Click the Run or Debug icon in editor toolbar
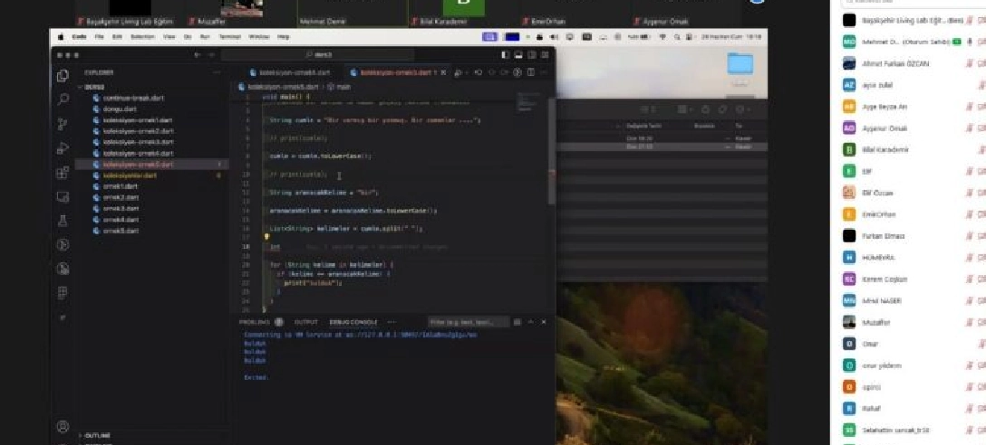The image size is (986, 445). pyautogui.click(x=459, y=72)
